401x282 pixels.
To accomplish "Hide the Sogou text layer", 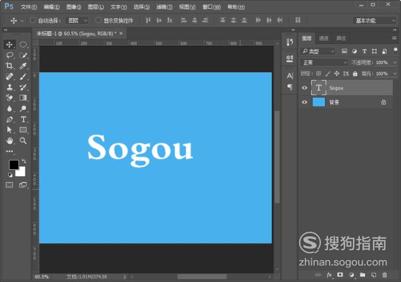I will coord(304,88).
